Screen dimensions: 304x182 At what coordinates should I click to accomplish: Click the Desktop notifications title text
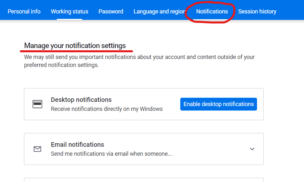pos(81,100)
